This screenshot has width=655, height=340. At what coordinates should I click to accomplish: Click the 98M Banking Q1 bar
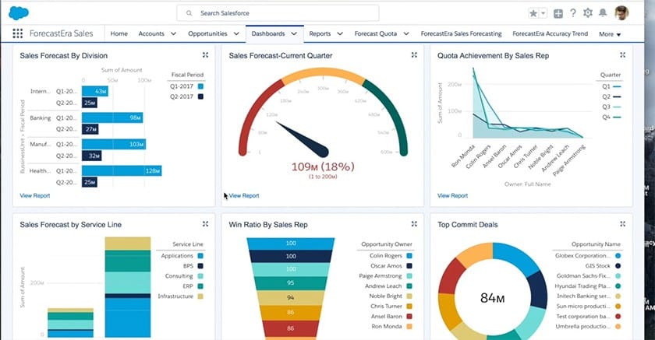(x=112, y=118)
